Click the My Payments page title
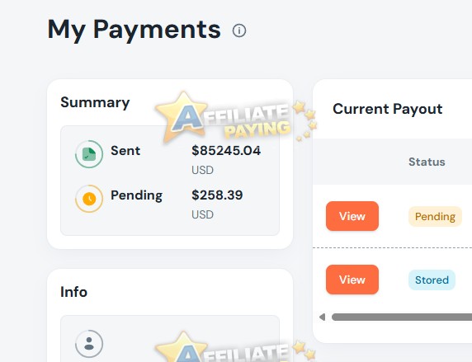The image size is (472, 362). pos(135,30)
